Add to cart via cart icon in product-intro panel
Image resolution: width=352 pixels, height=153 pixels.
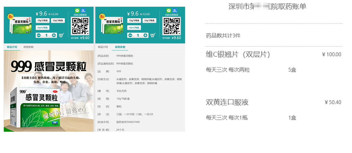(x=61, y=35)
